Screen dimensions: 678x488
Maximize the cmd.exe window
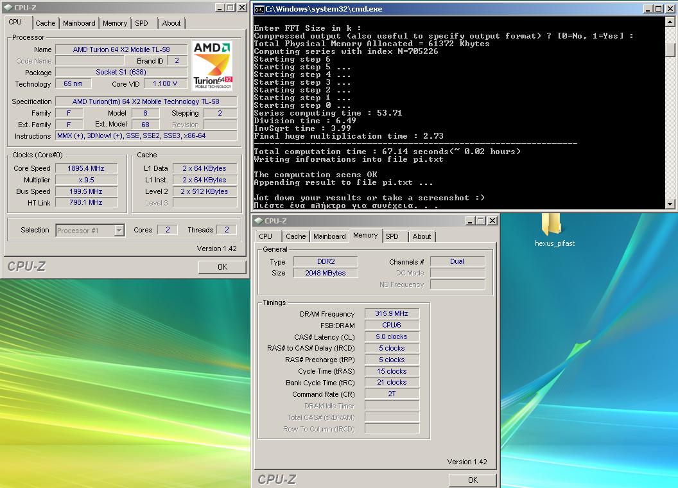658,9
